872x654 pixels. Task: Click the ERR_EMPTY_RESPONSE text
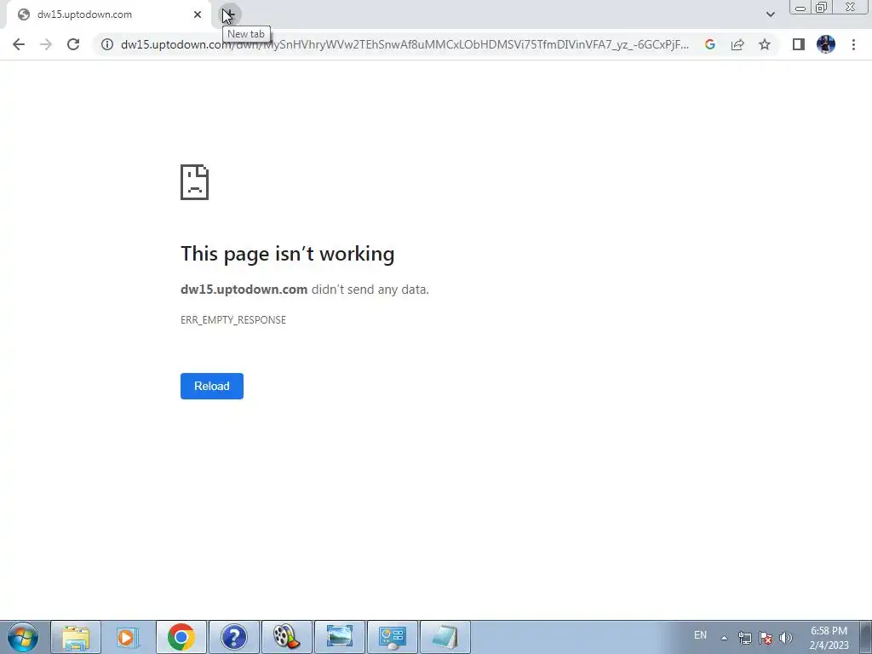coord(233,320)
